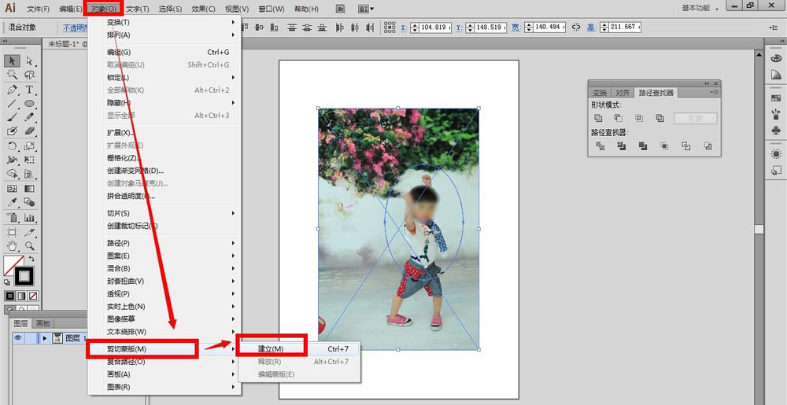Select the Pen tool
The image size is (787, 405).
(x=13, y=90)
